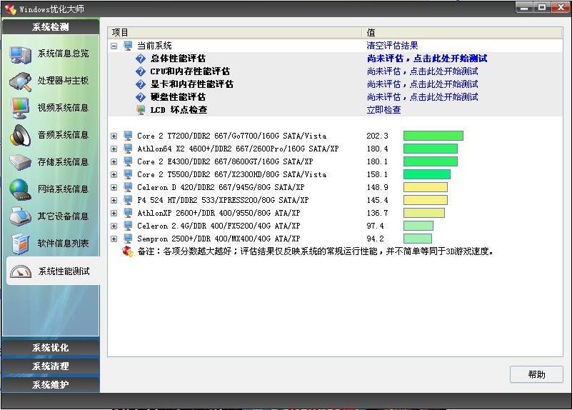Click the 项目 column header
This screenshot has height=410, width=572.
(235, 32)
